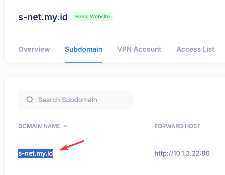Click the s-net.my.id page title heading
Image resolution: width=225 pixels, height=175 pixels.
[x=43, y=17]
